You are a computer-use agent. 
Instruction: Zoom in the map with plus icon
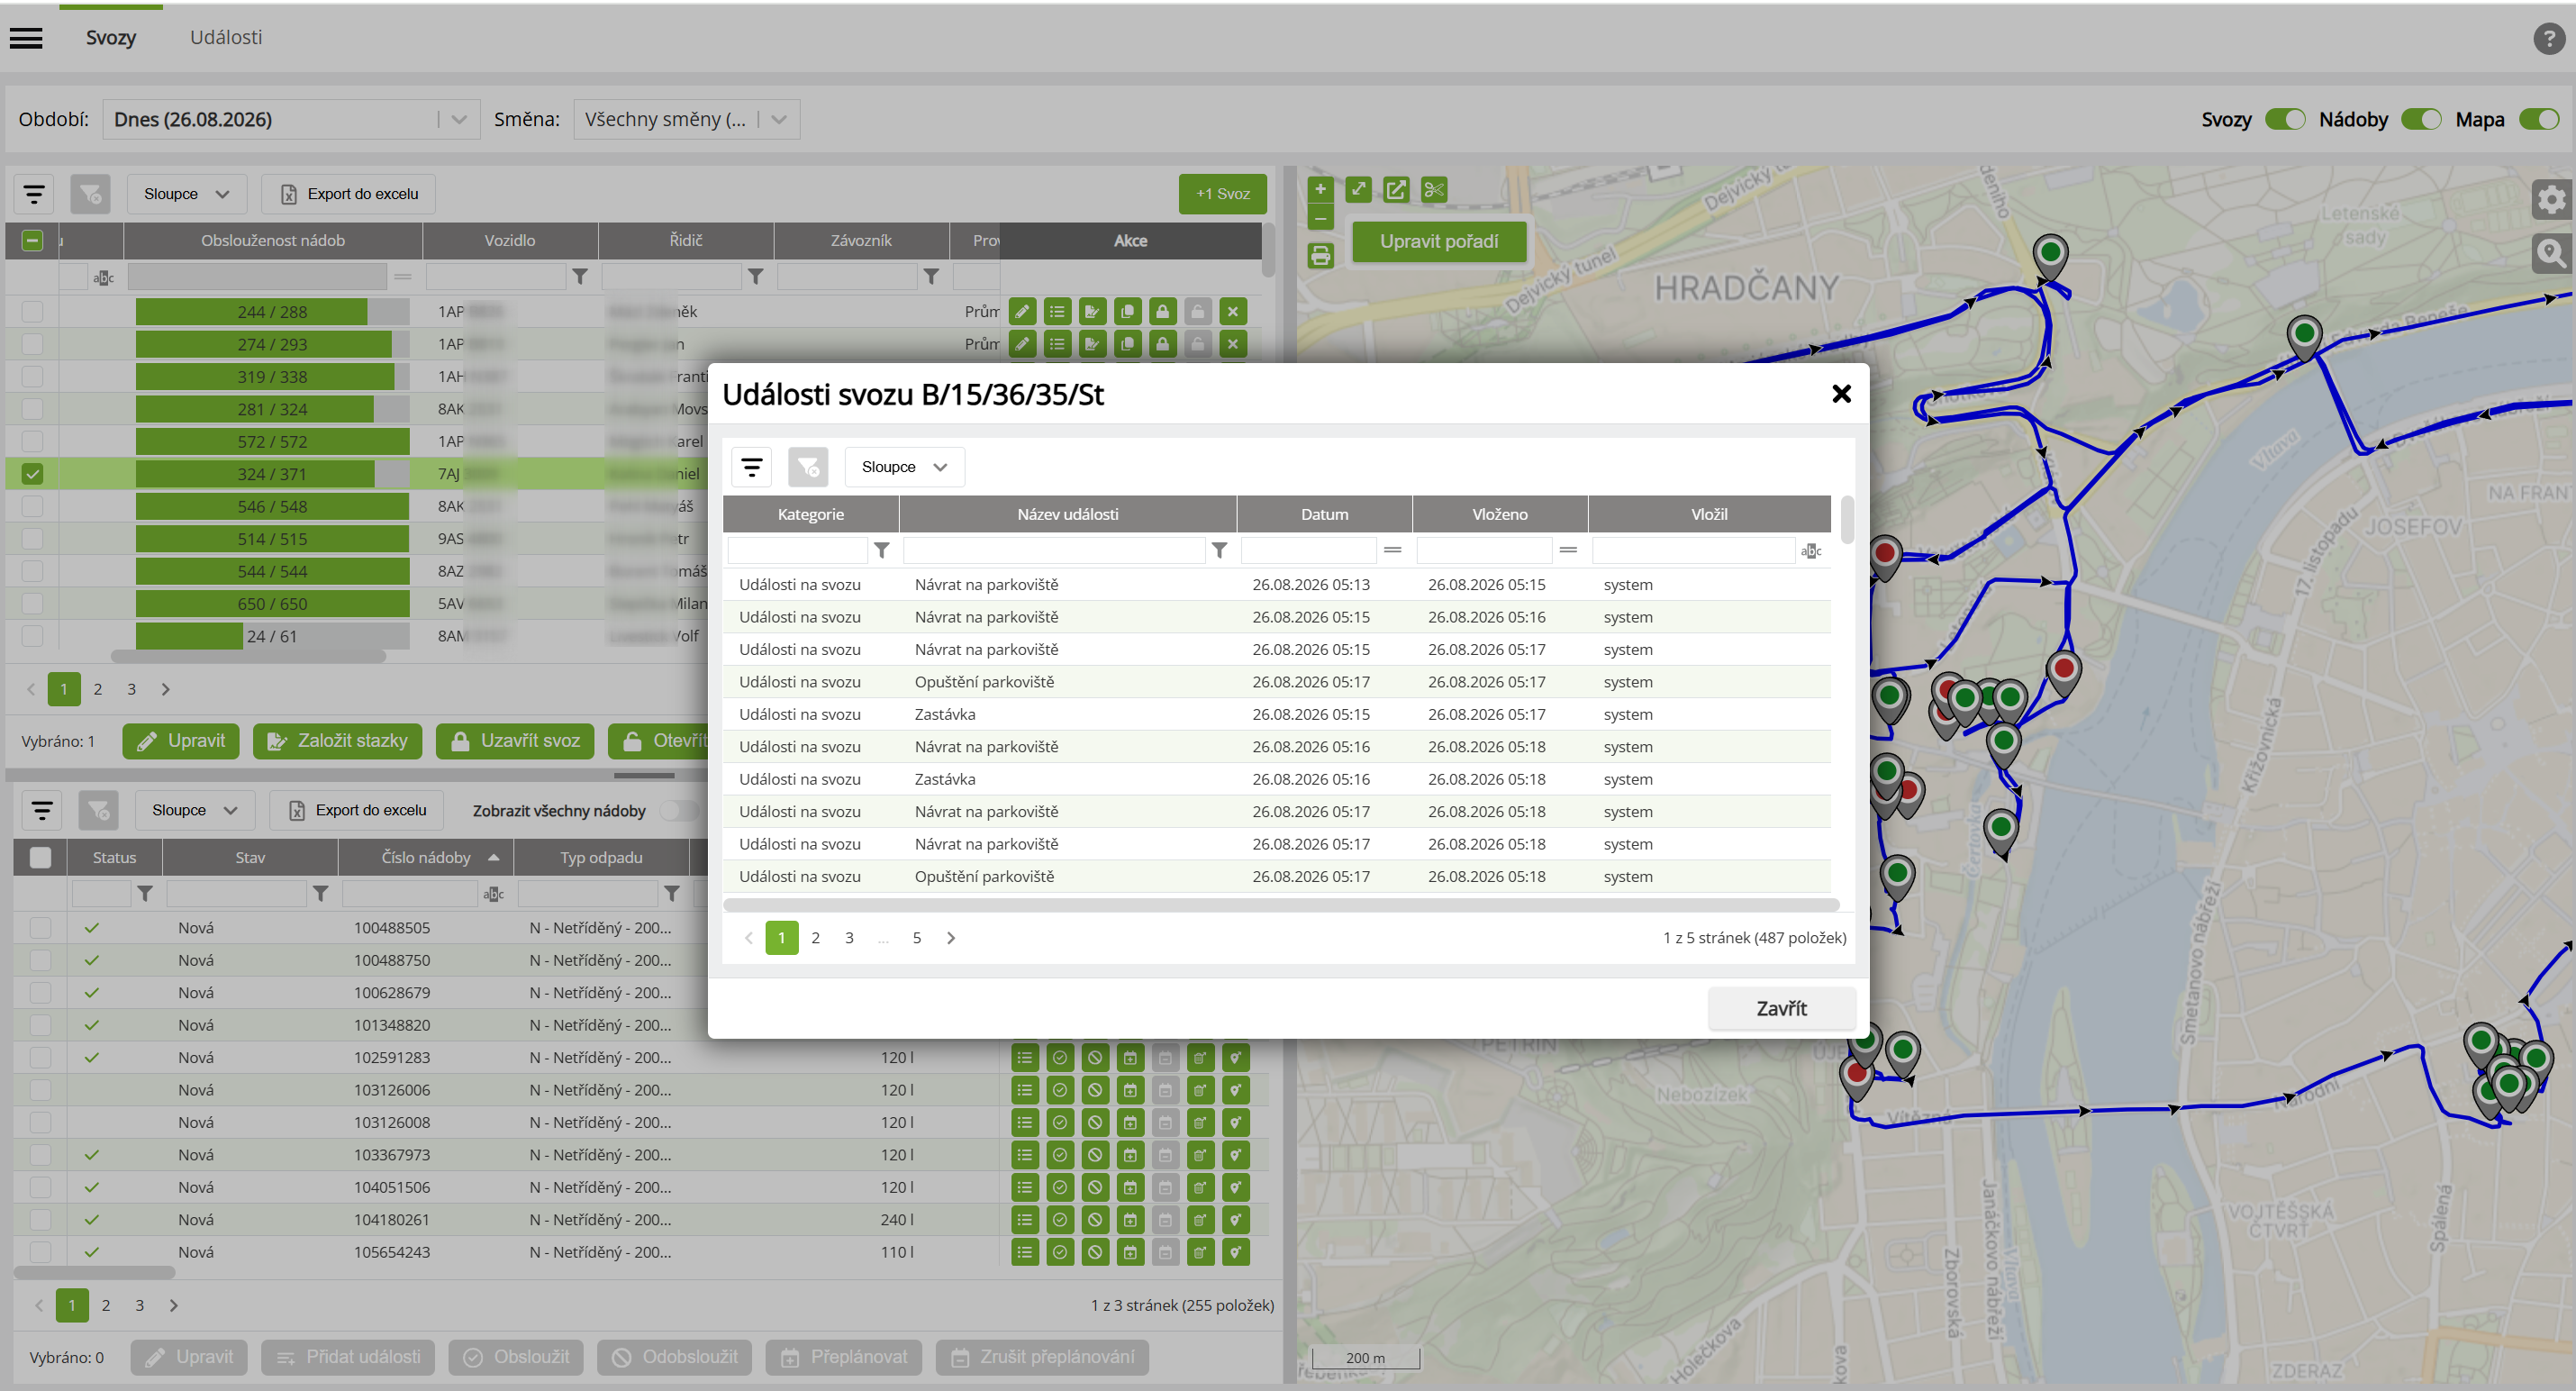[x=1320, y=189]
